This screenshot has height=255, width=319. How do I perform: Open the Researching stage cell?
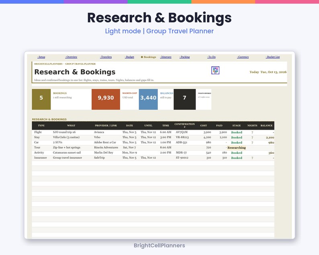point(237,148)
